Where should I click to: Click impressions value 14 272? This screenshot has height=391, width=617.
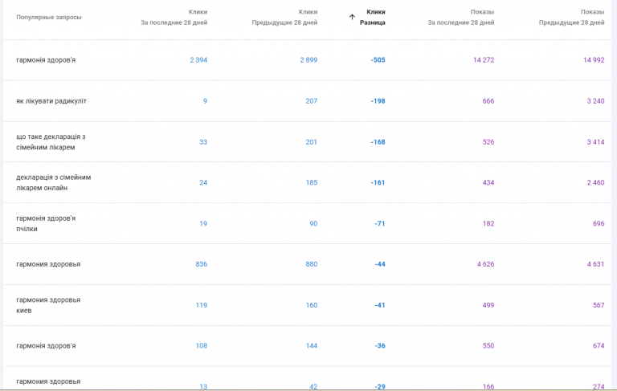(484, 60)
